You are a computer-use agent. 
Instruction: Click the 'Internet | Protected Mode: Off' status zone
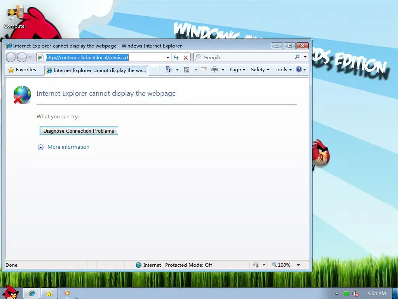coord(174,265)
